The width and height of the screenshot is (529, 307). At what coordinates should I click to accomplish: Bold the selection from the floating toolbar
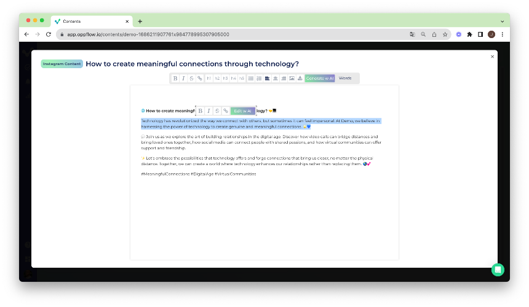(x=201, y=111)
